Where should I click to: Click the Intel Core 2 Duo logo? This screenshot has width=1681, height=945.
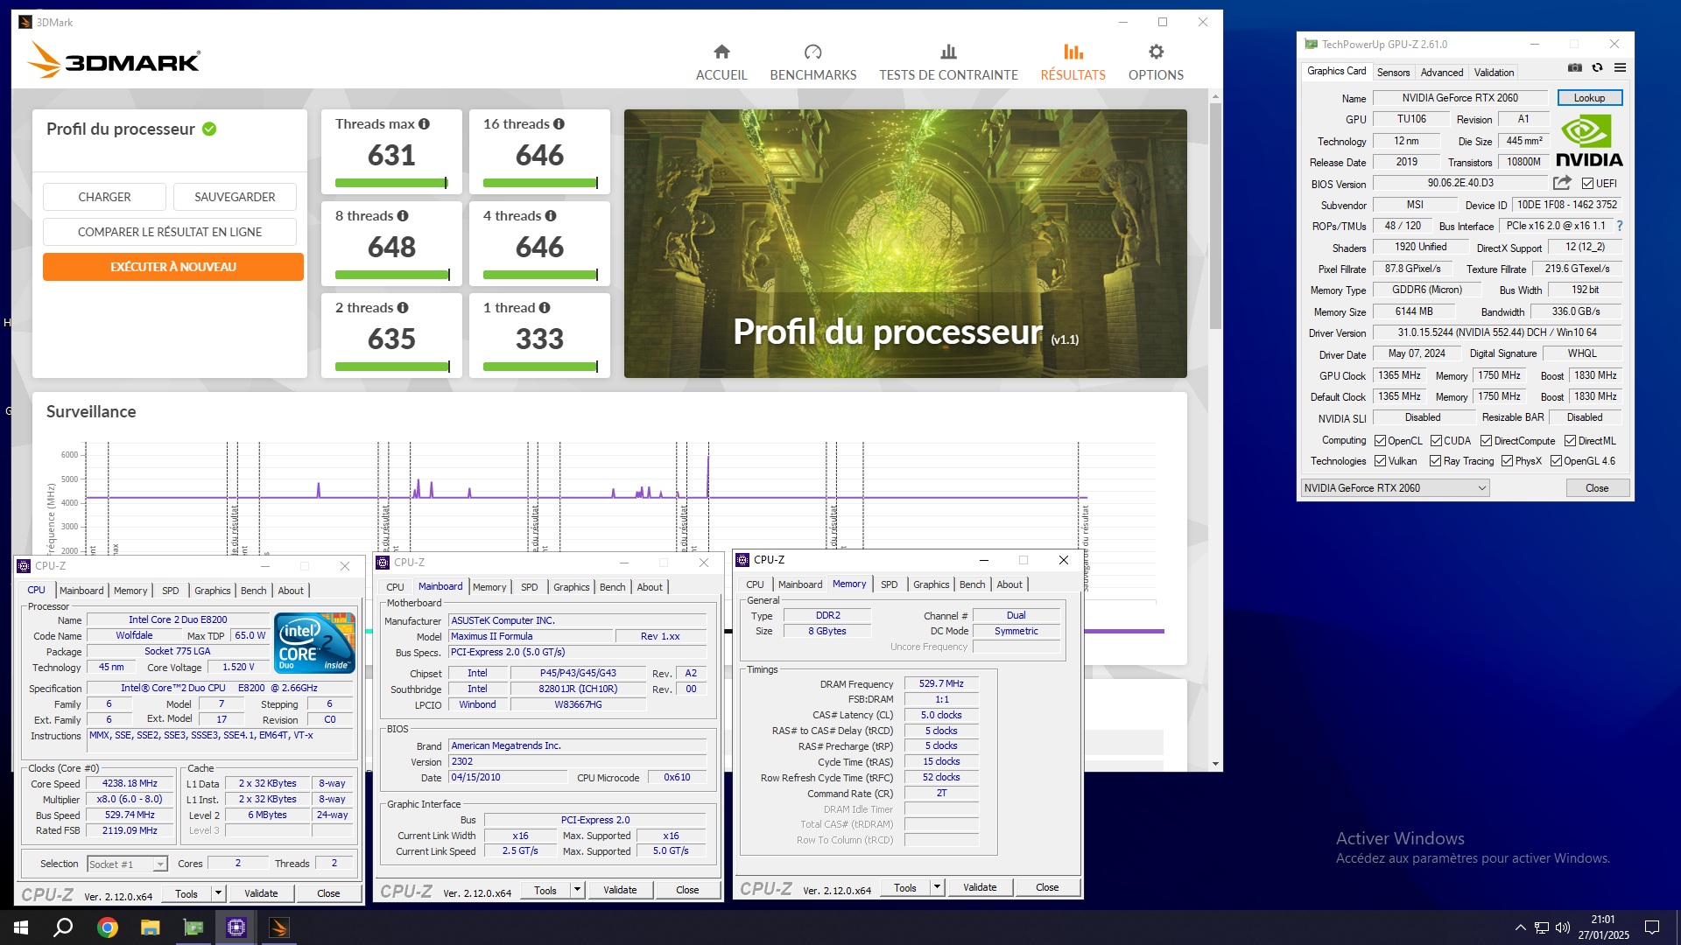[x=314, y=643]
